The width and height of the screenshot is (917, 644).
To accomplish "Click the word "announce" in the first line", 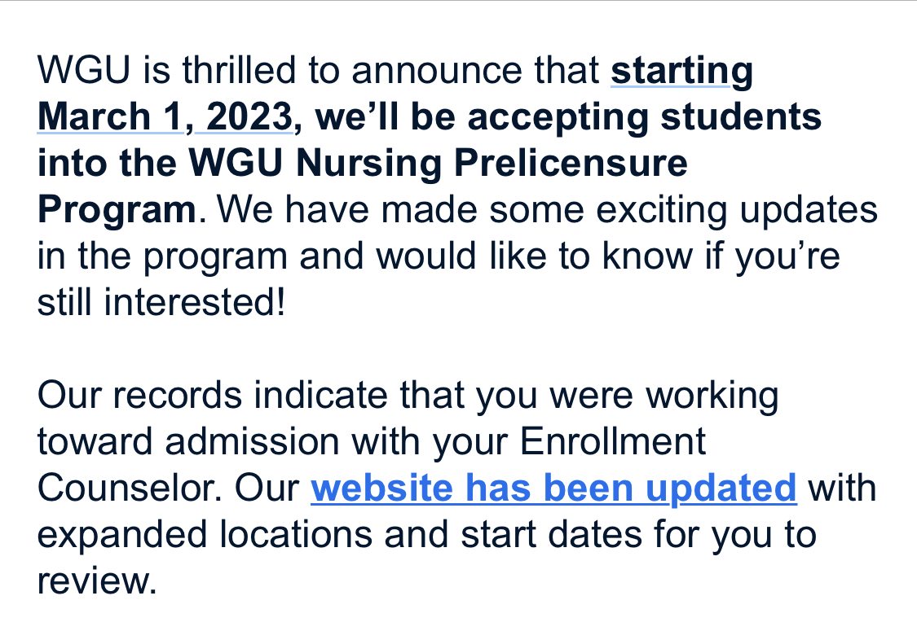I will pyautogui.click(x=437, y=71).
